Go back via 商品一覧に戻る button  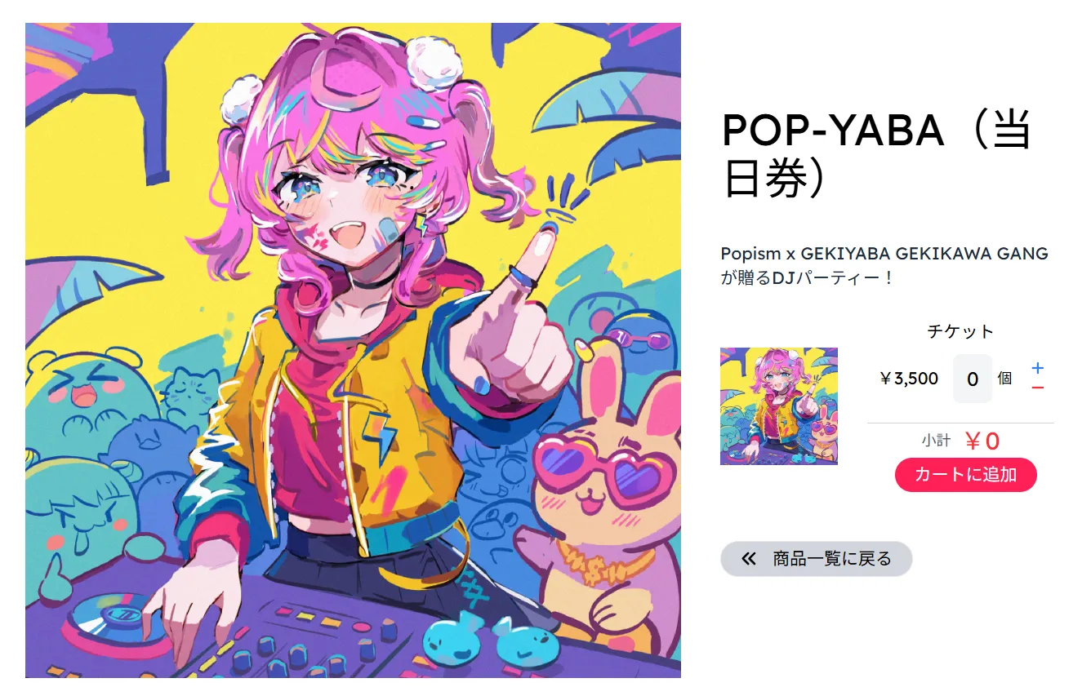click(x=816, y=559)
